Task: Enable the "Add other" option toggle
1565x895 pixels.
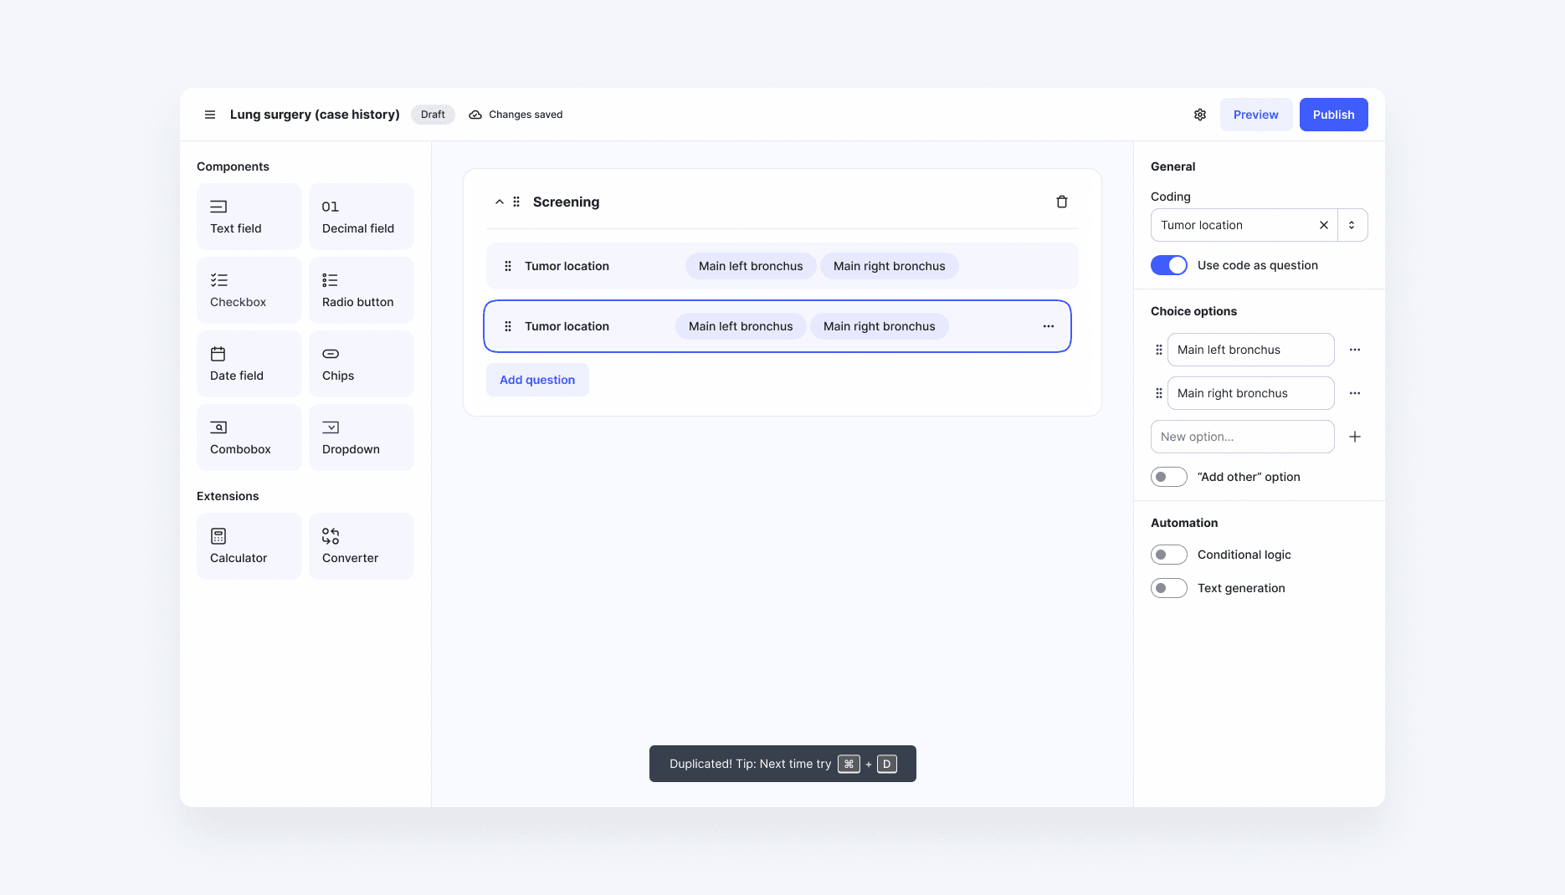Action: tap(1169, 477)
